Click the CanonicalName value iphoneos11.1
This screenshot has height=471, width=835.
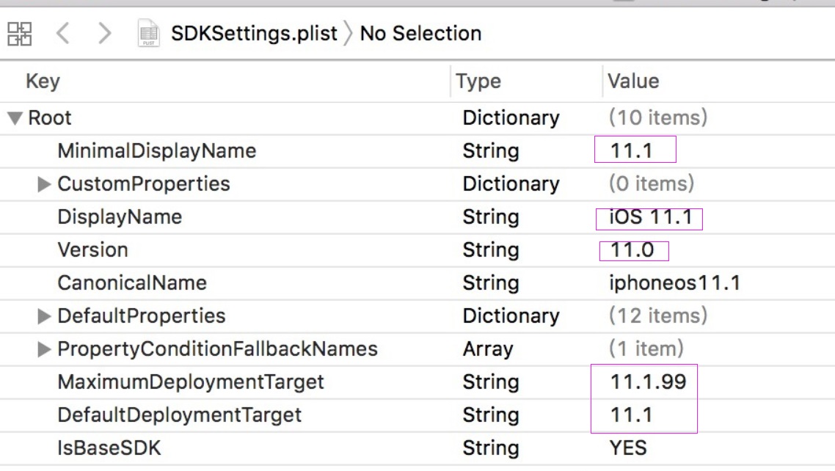(x=675, y=283)
